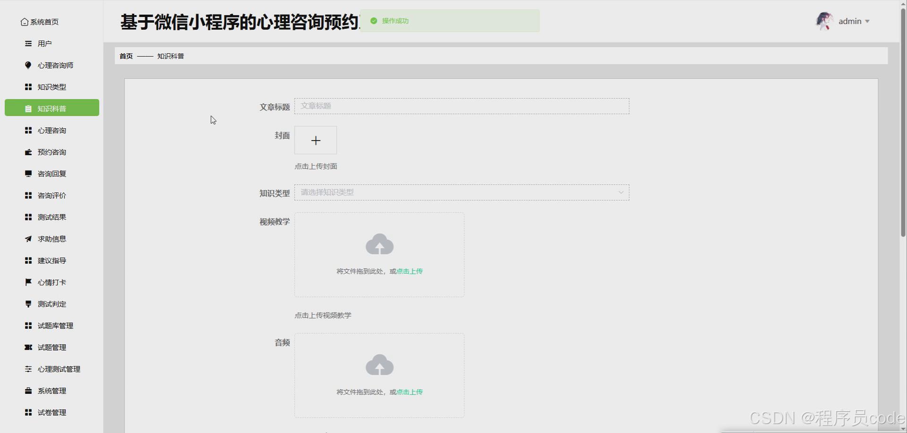
Task: Click the 心情打卡 flag icon
Action: (28, 282)
